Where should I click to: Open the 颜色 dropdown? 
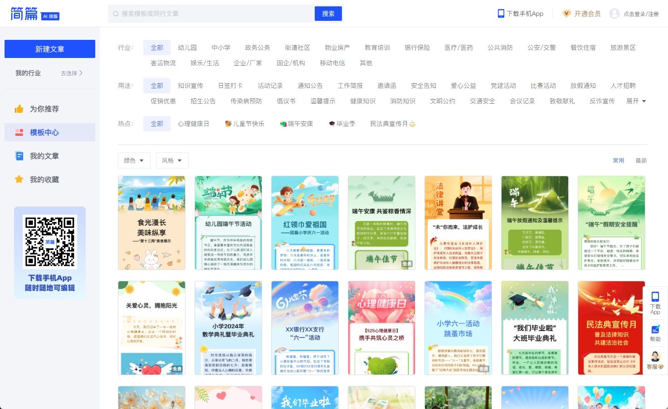[134, 160]
